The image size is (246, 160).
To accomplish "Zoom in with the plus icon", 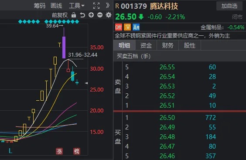I will click(x=91, y=15).
